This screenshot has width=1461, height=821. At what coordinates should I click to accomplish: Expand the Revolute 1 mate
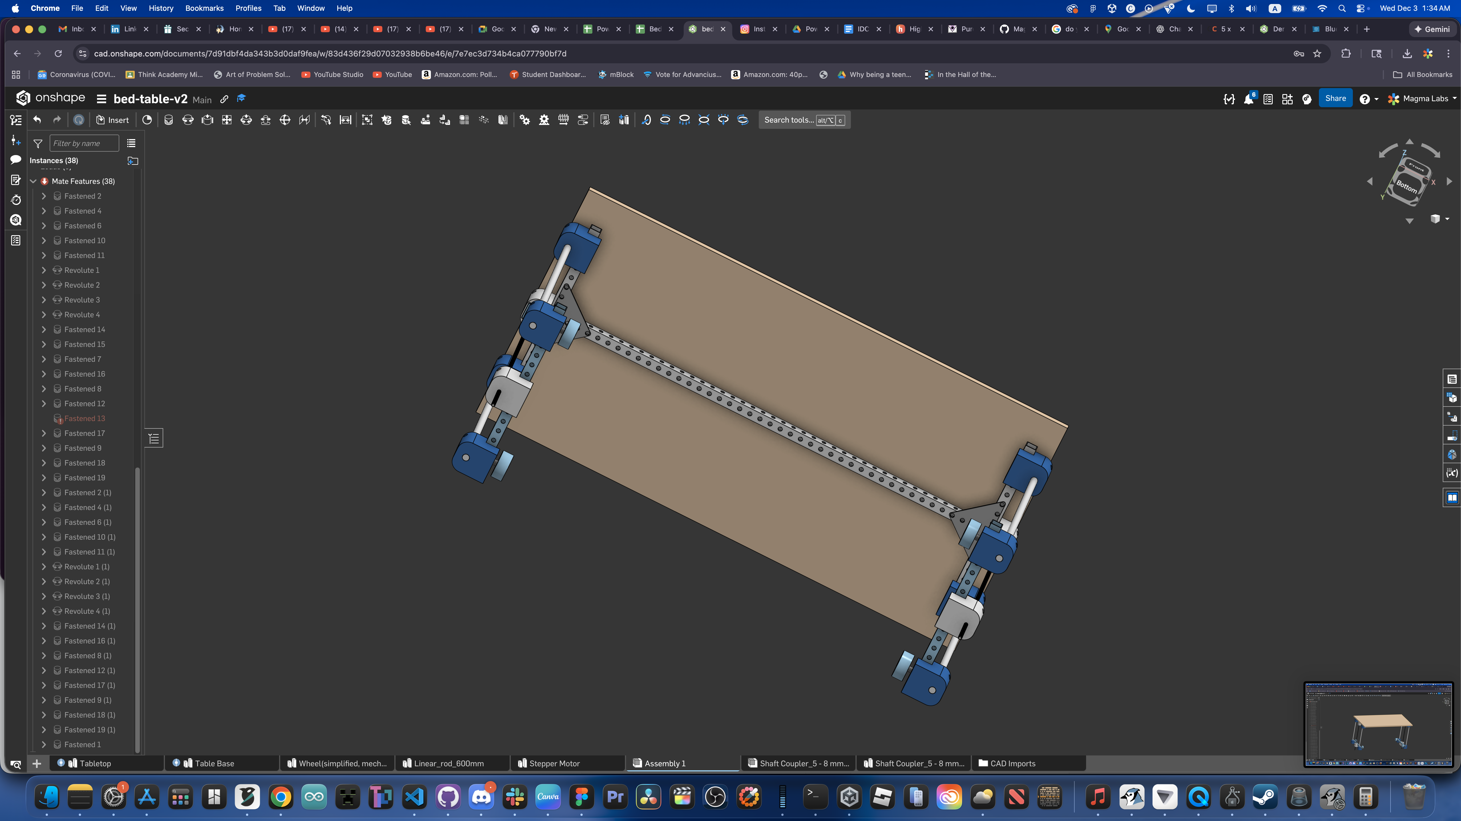point(44,270)
